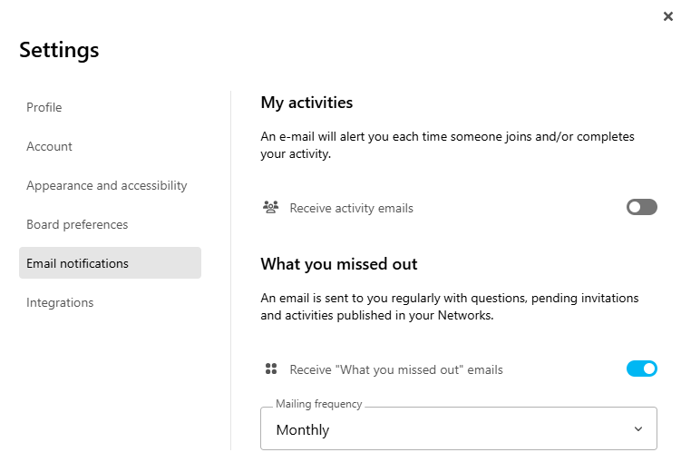The width and height of the screenshot is (681, 472).
Task: Disable the "What you missed out" emails toggle
Action: point(641,369)
